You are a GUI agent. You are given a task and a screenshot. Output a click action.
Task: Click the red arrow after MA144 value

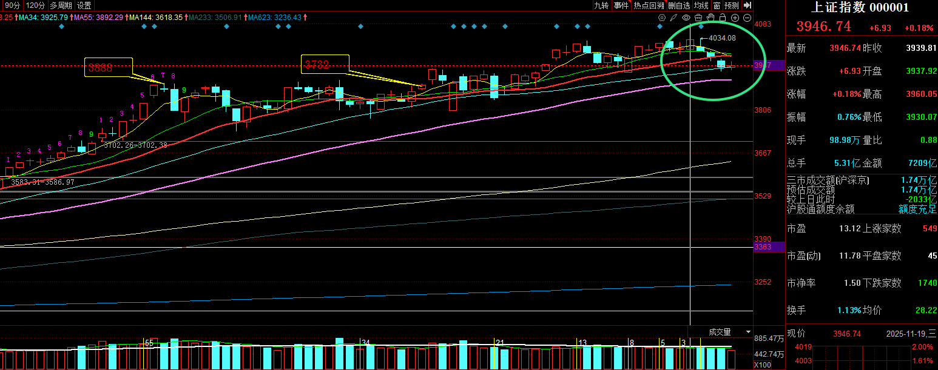click(x=186, y=18)
